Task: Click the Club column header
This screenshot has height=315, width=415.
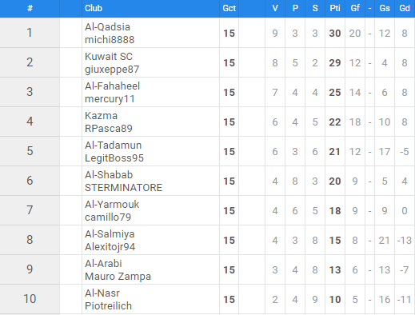Action: tap(94, 8)
